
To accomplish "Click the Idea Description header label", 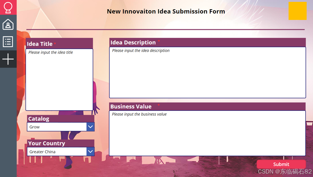I will pos(133,42).
